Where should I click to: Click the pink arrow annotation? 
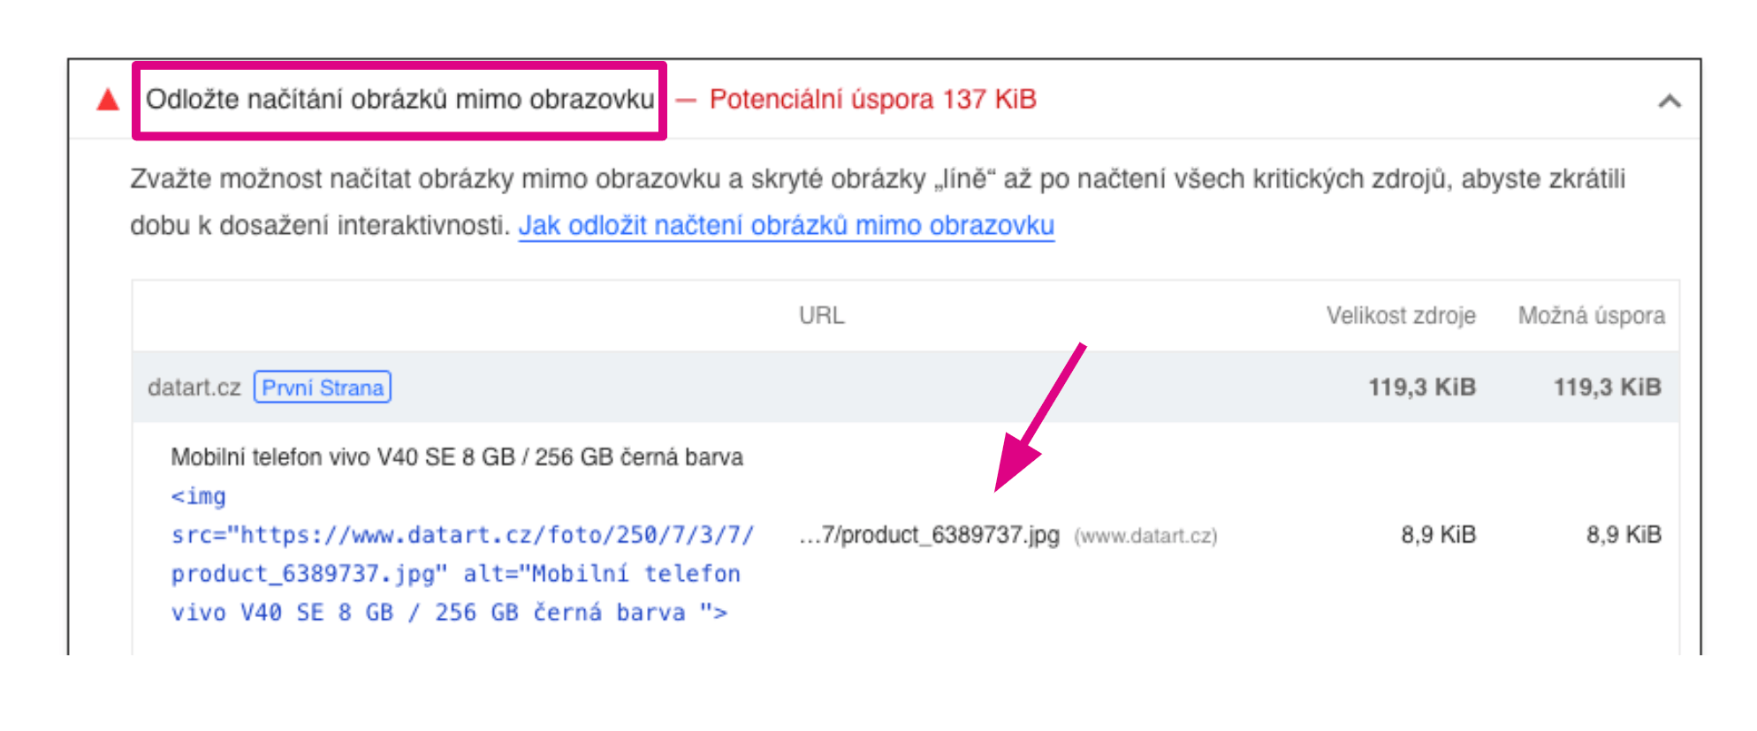[1036, 422]
